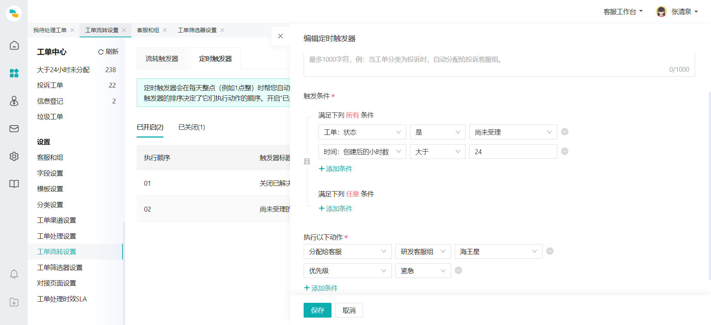Close the 工单流转设置 tab
The height and width of the screenshot is (325, 711).
[124, 30]
